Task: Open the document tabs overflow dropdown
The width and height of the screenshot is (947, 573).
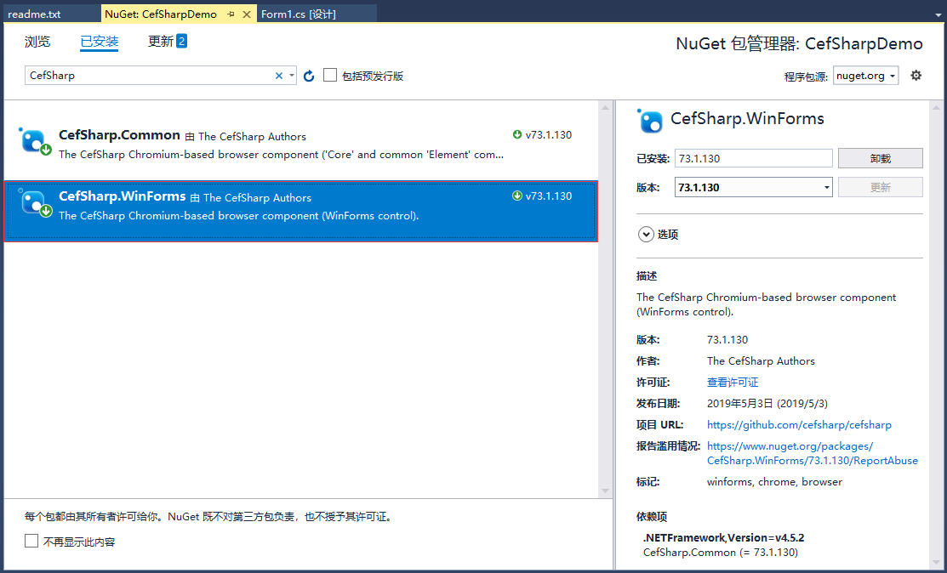Action: click(x=938, y=14)
